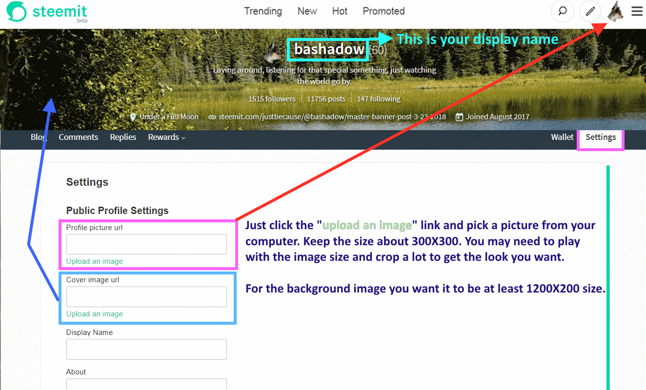Open the hamburger main menu
This screenshot has height=390, width=646.
pos(637,11)
